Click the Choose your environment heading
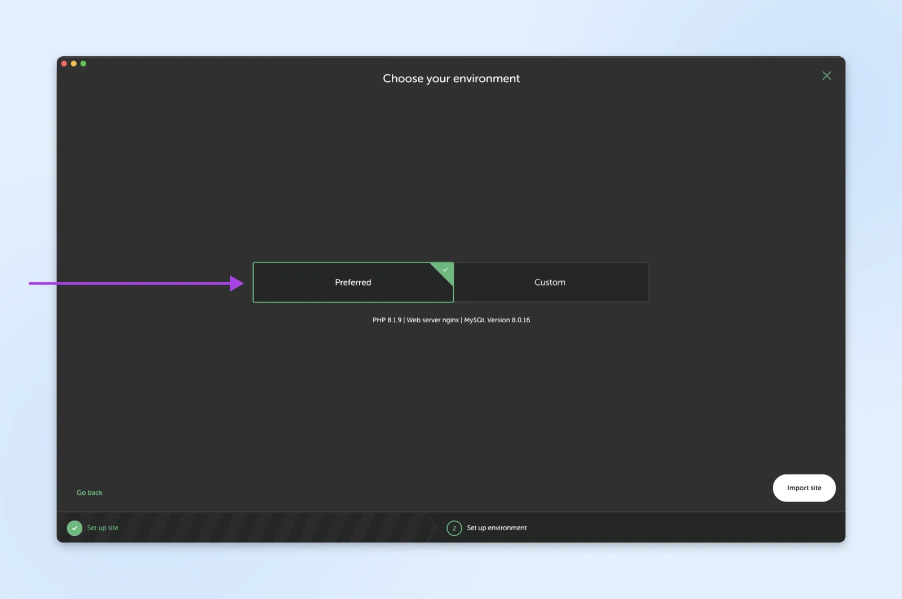Screen dimensions: 902x599 point(451,78)
